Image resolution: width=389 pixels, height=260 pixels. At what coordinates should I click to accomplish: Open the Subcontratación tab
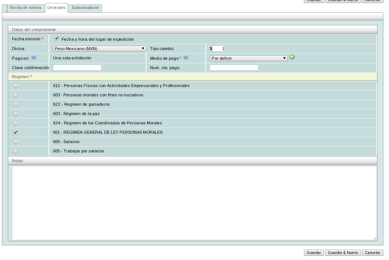[x=85, y=8]
